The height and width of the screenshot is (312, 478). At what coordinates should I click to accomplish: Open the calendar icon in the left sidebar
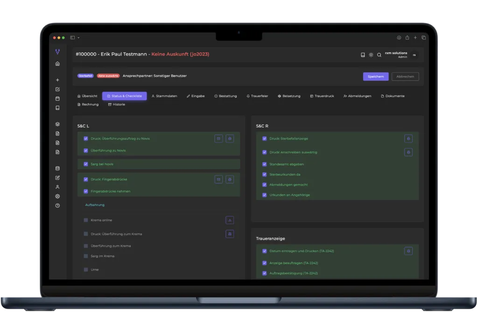pos(57,99)
